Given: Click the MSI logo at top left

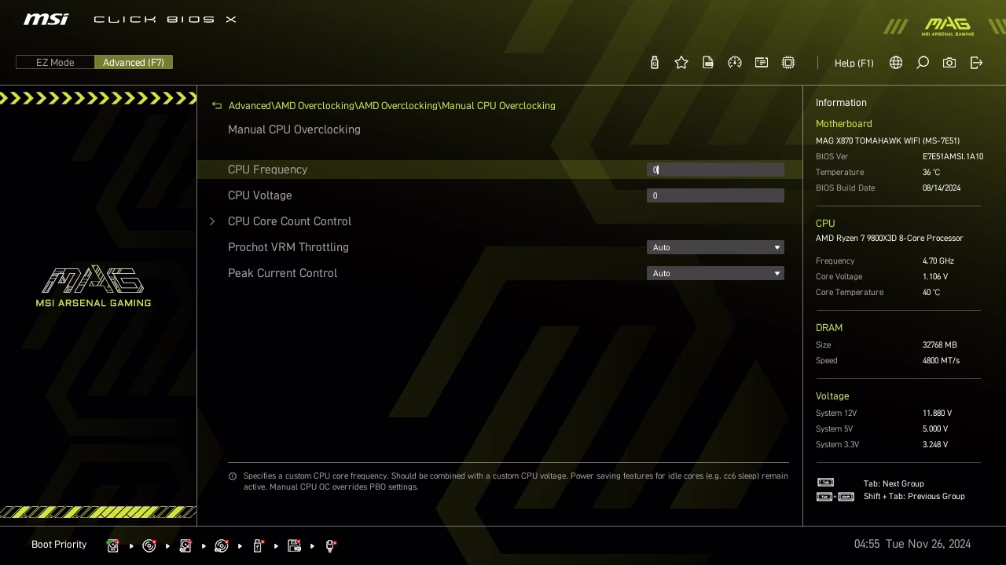Looking at the screenshot, I should (46, 19).
